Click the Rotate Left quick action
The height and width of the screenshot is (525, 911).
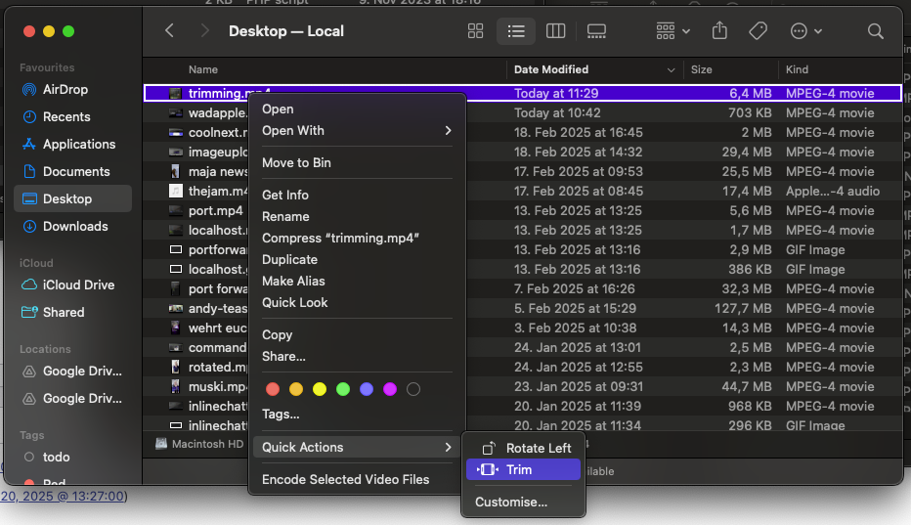tap(523, 449)
